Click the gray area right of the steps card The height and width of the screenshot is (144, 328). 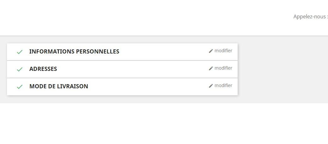click(281, 70)
